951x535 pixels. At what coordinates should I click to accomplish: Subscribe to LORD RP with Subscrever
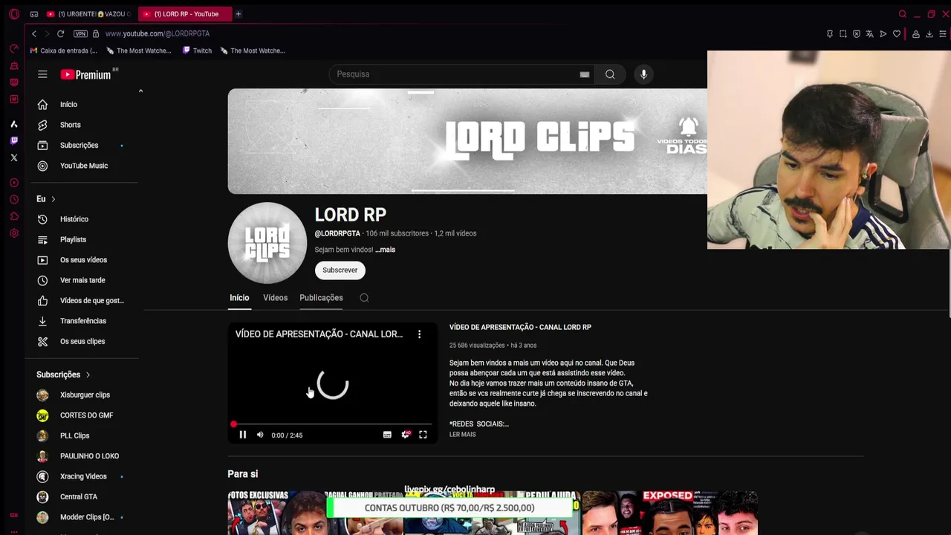click(340, 270)
